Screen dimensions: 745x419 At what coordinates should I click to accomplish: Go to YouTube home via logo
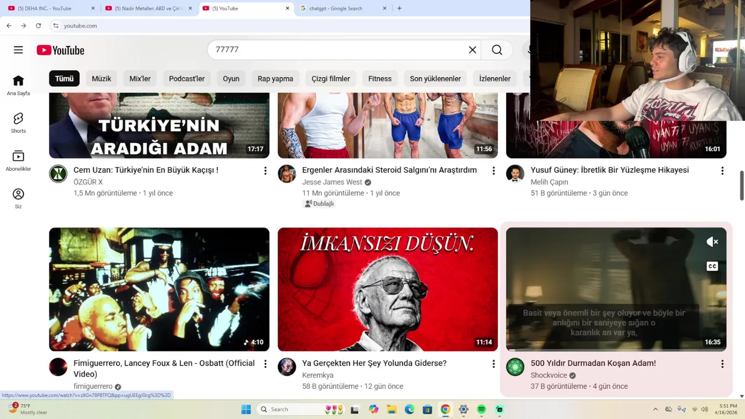point(61,50)
